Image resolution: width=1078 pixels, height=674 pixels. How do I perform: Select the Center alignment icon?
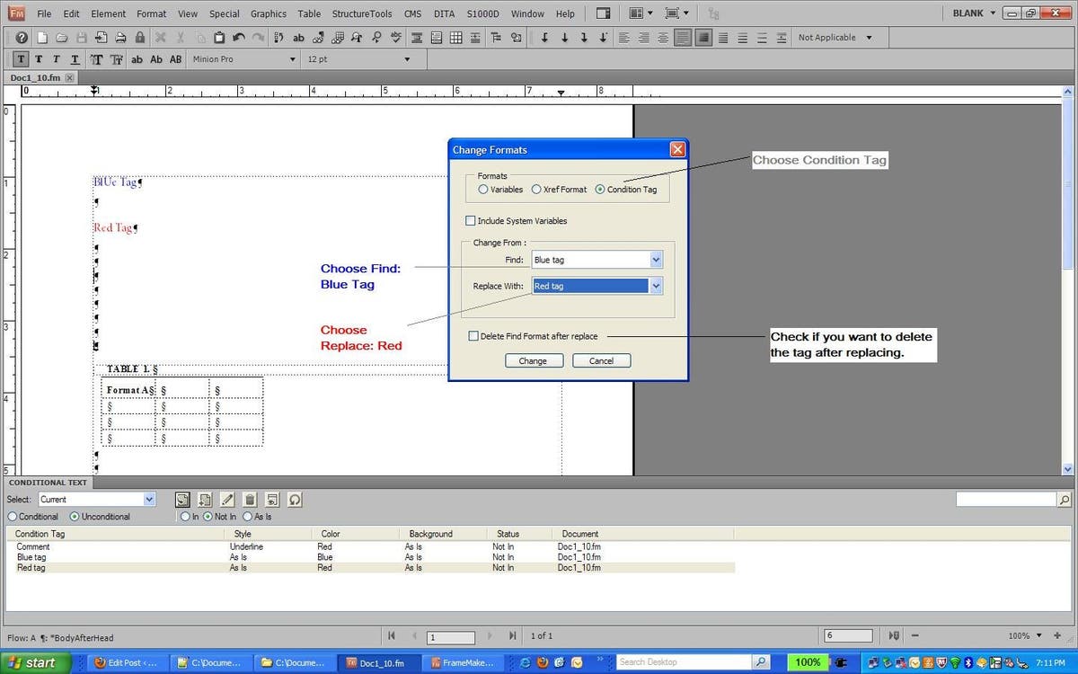[x=646, y=37]
